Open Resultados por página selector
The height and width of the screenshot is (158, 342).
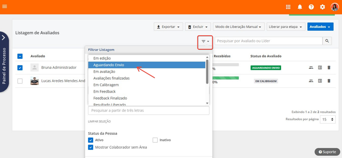pos(328,119)
